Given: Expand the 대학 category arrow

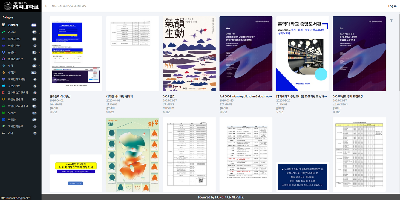Looking at the screenshot, I should click(x=39, y=66).
